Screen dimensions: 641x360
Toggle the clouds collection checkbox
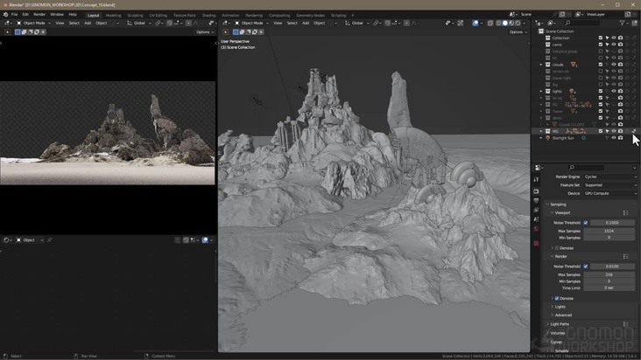[601, 65]
